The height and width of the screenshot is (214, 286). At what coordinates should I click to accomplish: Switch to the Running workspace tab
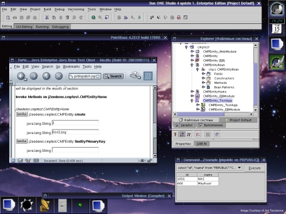[x=42, y=27]
